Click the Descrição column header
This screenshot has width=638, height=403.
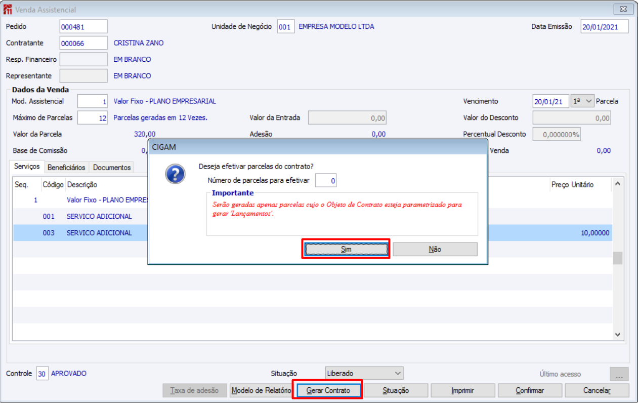82,185
